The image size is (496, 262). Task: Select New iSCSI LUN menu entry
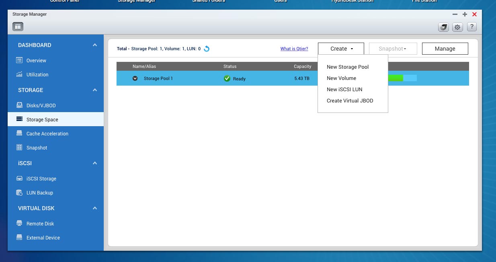(x=344, y=90)
